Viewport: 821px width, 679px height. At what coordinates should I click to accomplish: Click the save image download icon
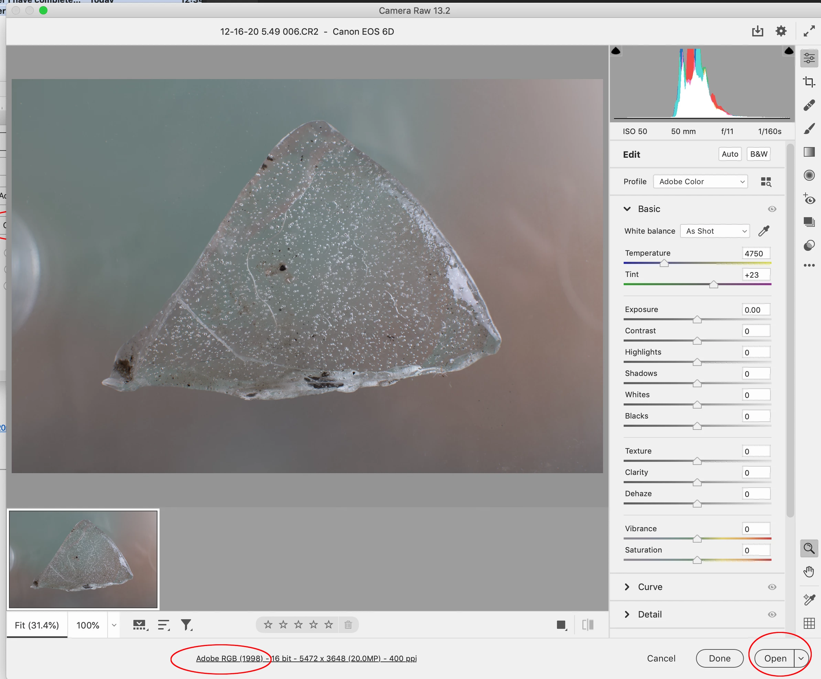coord(757,31)
